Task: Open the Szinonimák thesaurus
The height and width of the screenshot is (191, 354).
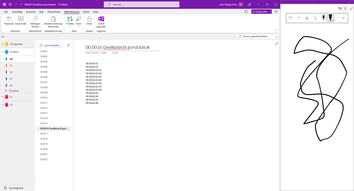Action: [21, 20]
